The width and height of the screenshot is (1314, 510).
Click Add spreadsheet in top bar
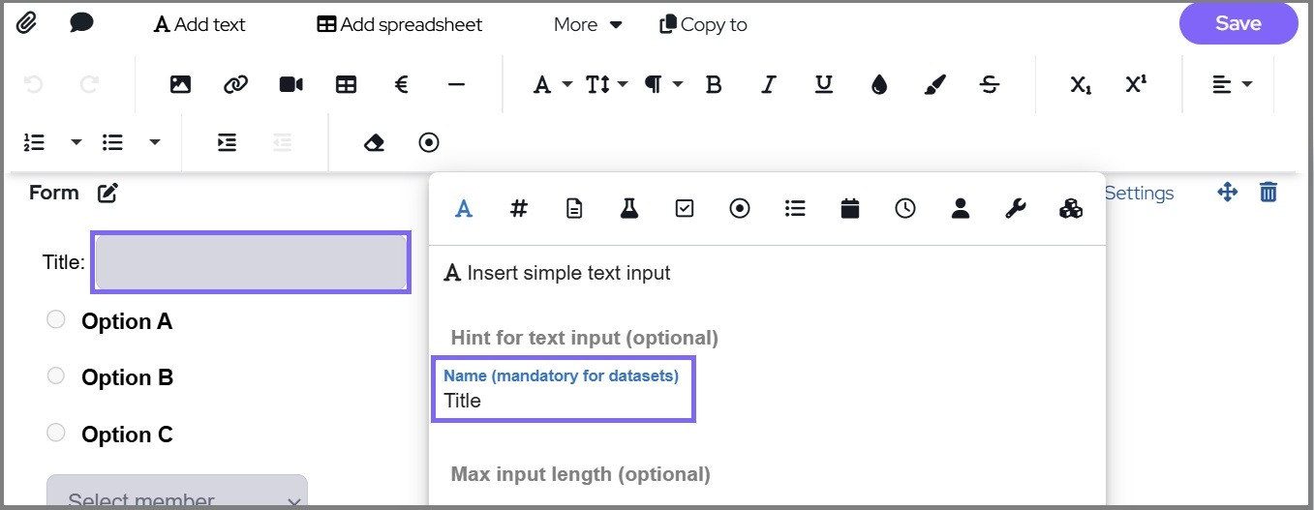coord(400,25)
